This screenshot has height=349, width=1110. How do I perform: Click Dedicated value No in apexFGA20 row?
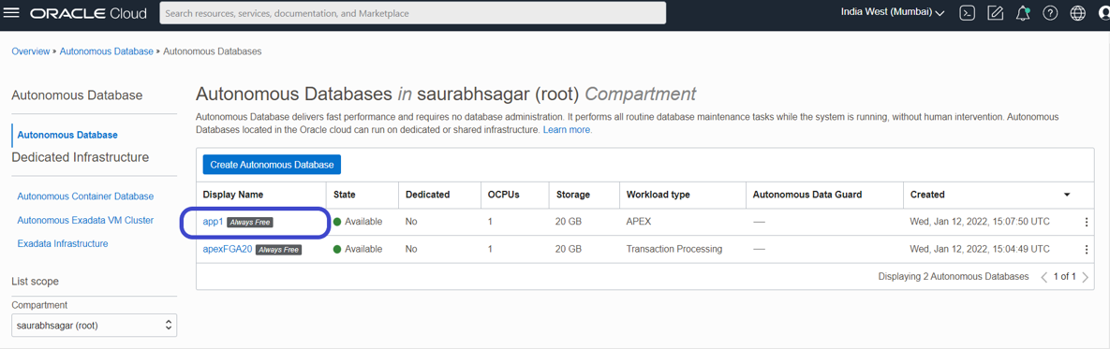click(411, 250)
